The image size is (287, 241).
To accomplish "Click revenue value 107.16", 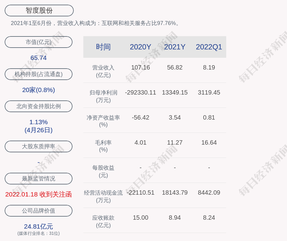I will [141, 67].
